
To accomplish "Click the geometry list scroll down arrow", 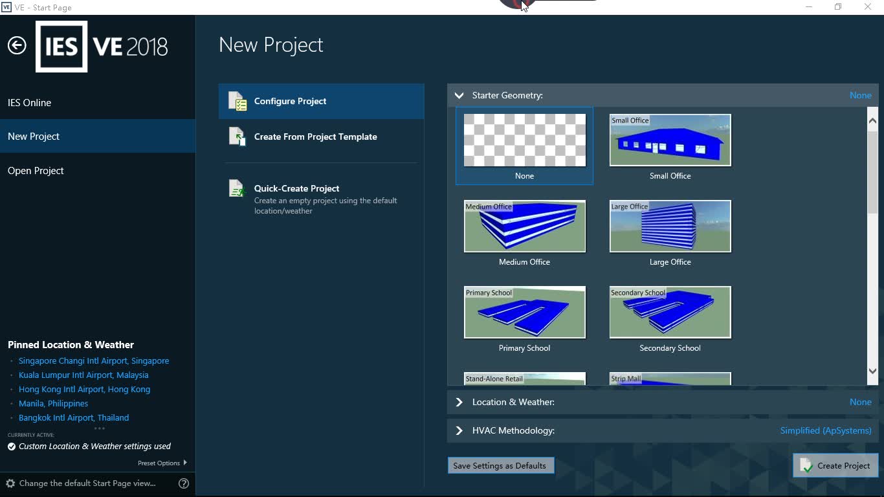I will pos(872,371).
